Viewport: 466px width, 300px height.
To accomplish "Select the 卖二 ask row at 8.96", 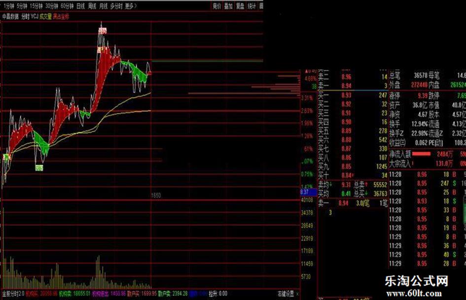I will coord(353,77).
